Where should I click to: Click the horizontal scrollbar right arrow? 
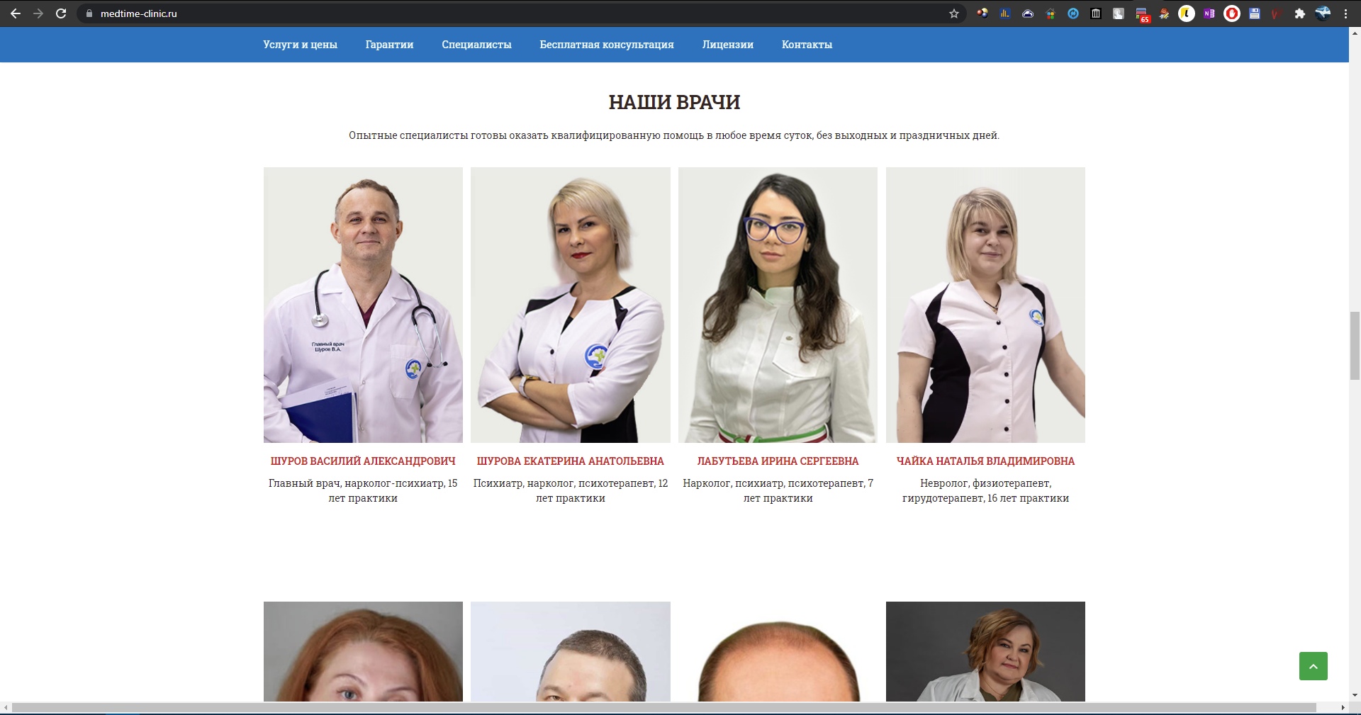point(1343,708)
